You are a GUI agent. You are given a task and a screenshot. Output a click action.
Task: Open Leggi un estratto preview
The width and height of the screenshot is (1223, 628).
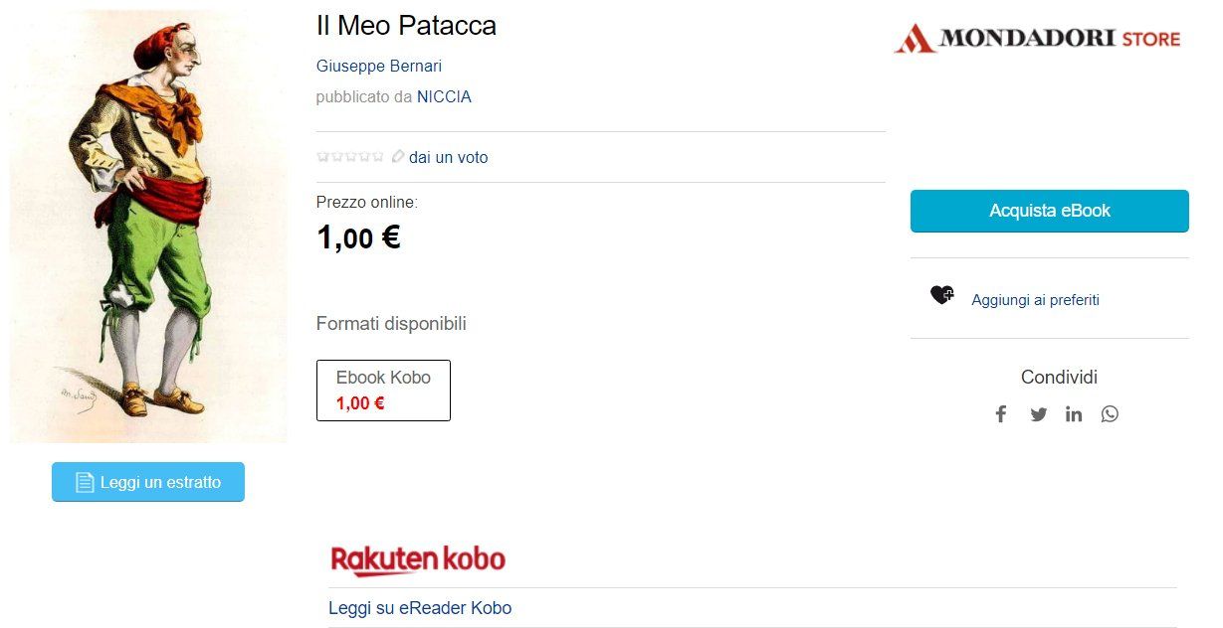[148, 482]
